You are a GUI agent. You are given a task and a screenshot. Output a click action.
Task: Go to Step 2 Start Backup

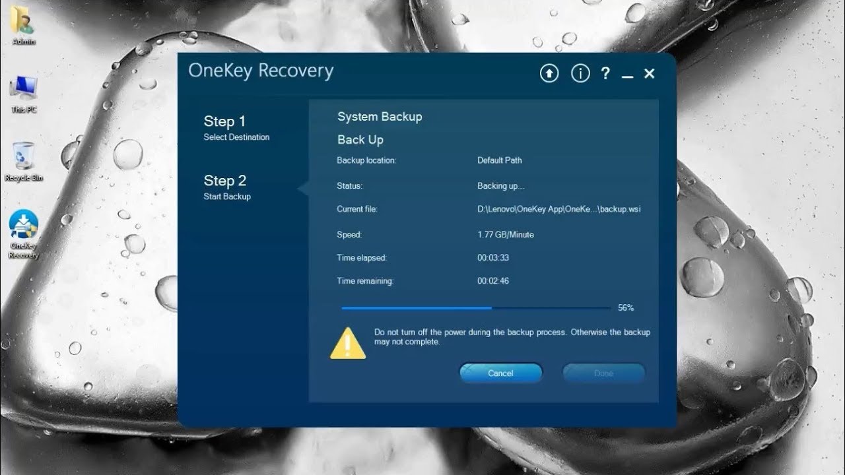[227, 187]
